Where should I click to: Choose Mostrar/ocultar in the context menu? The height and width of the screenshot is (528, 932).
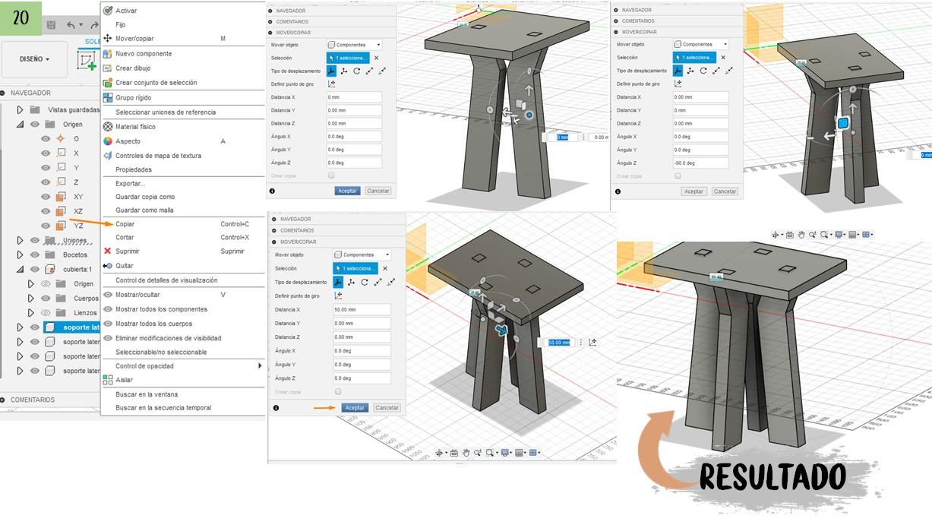click(x=137, y=294)
